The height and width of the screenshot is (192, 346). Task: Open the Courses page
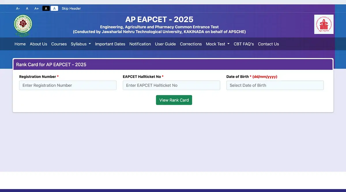coord(59,44)
